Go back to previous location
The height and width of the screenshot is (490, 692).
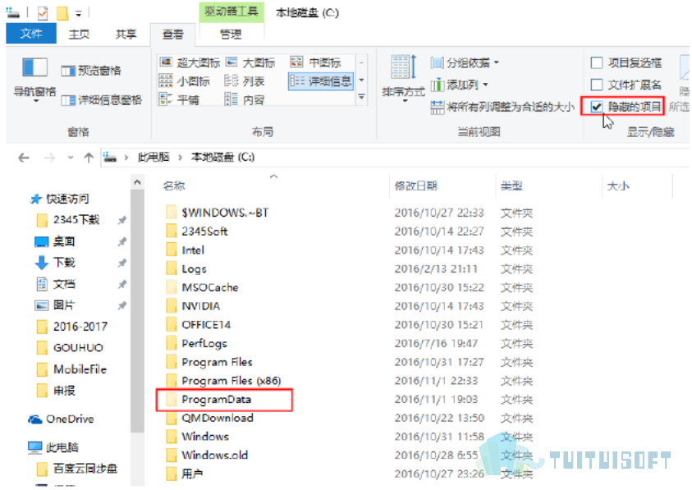[24, 158]
